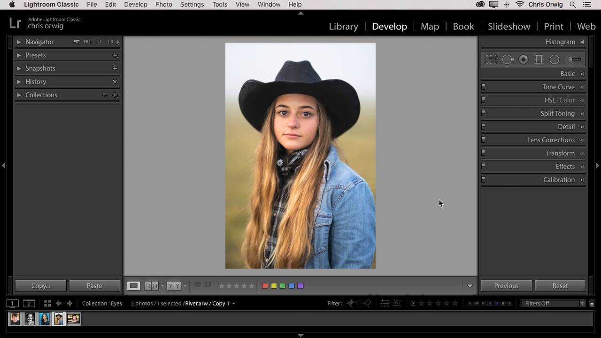Screen dimensions: 601x338
Task: Open the Filters Off dropdown
Action: click(x=553, y=303)
